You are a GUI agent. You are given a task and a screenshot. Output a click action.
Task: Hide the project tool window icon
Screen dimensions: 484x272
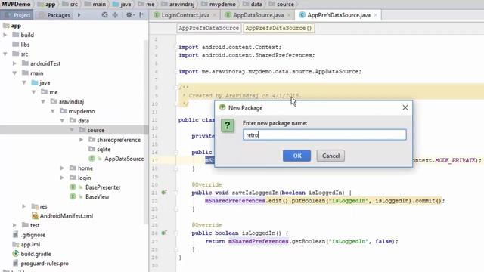(x=142, y=15)
